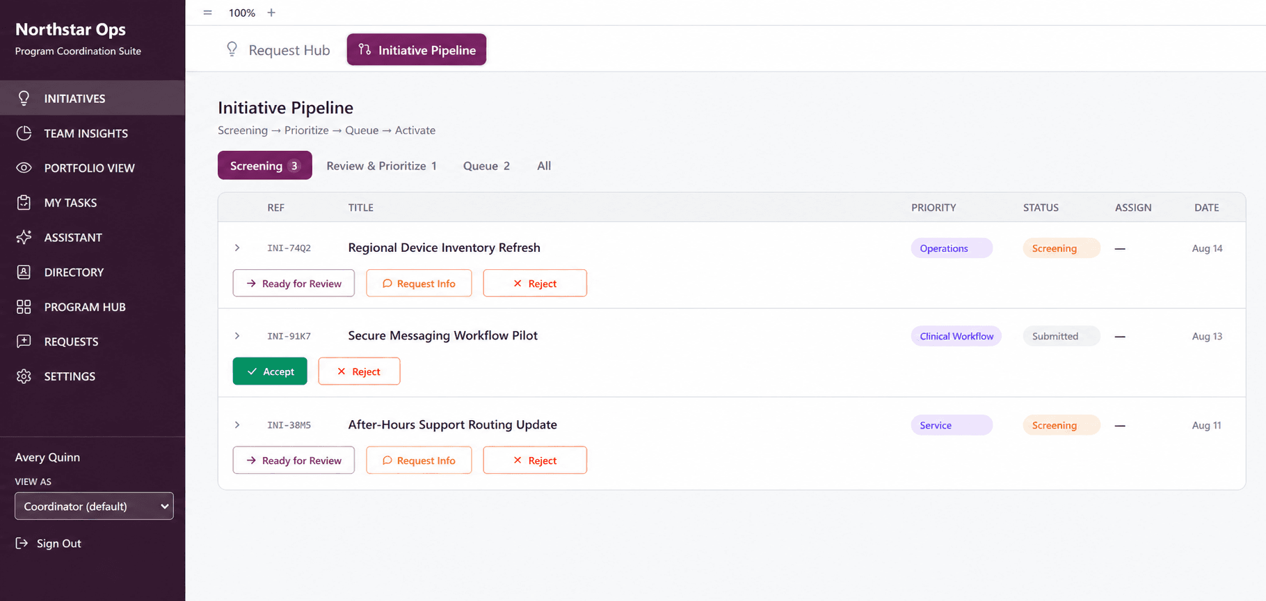
Task: Click the Operations priority tag
Action: [952, 248]
